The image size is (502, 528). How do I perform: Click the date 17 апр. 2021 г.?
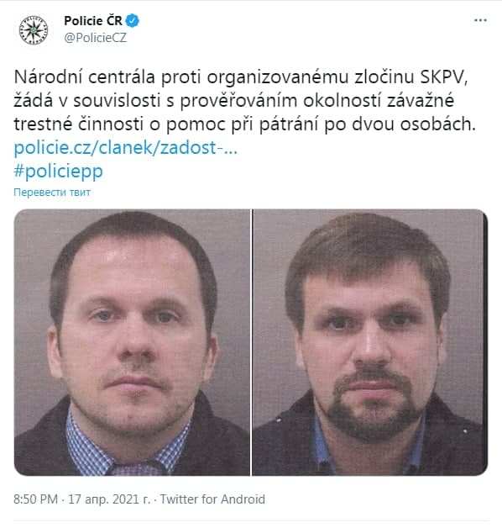(109, 499)
